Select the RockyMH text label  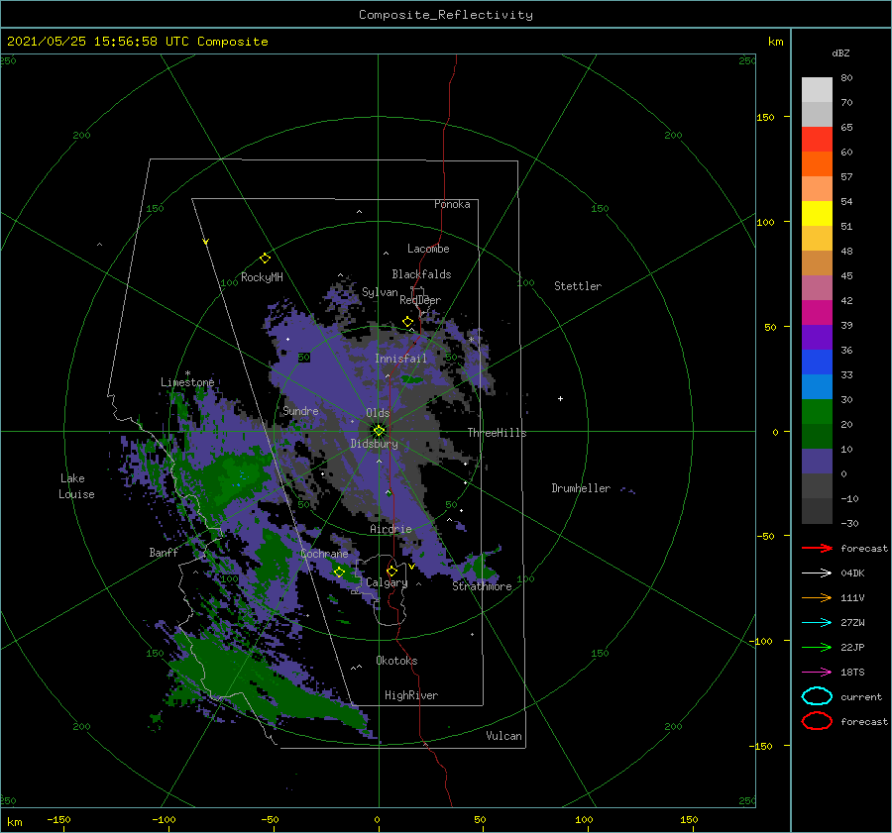click(262, 277)
